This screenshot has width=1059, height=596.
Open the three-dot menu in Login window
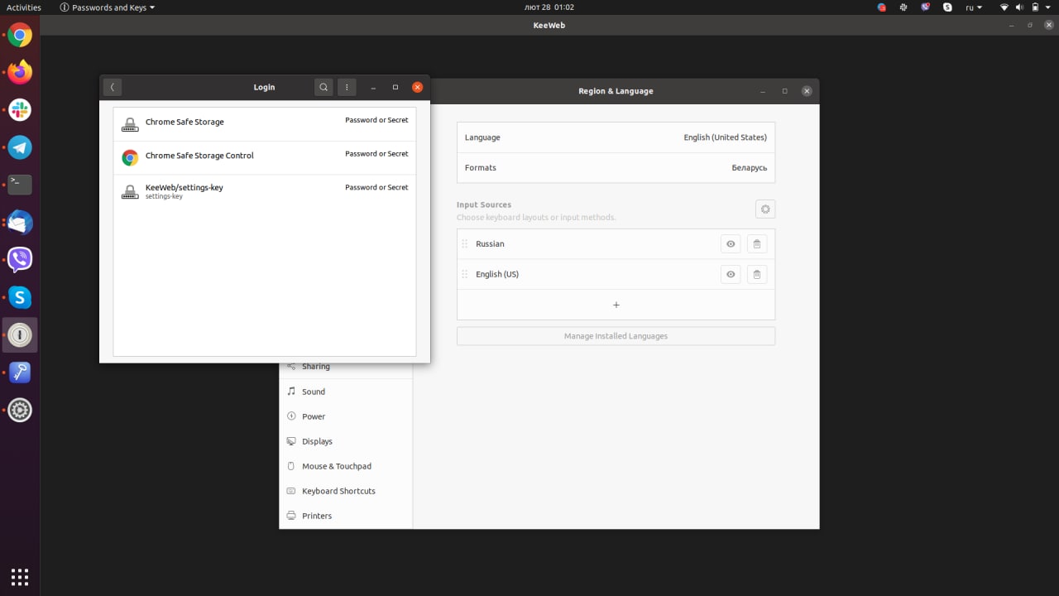(347, 87)
